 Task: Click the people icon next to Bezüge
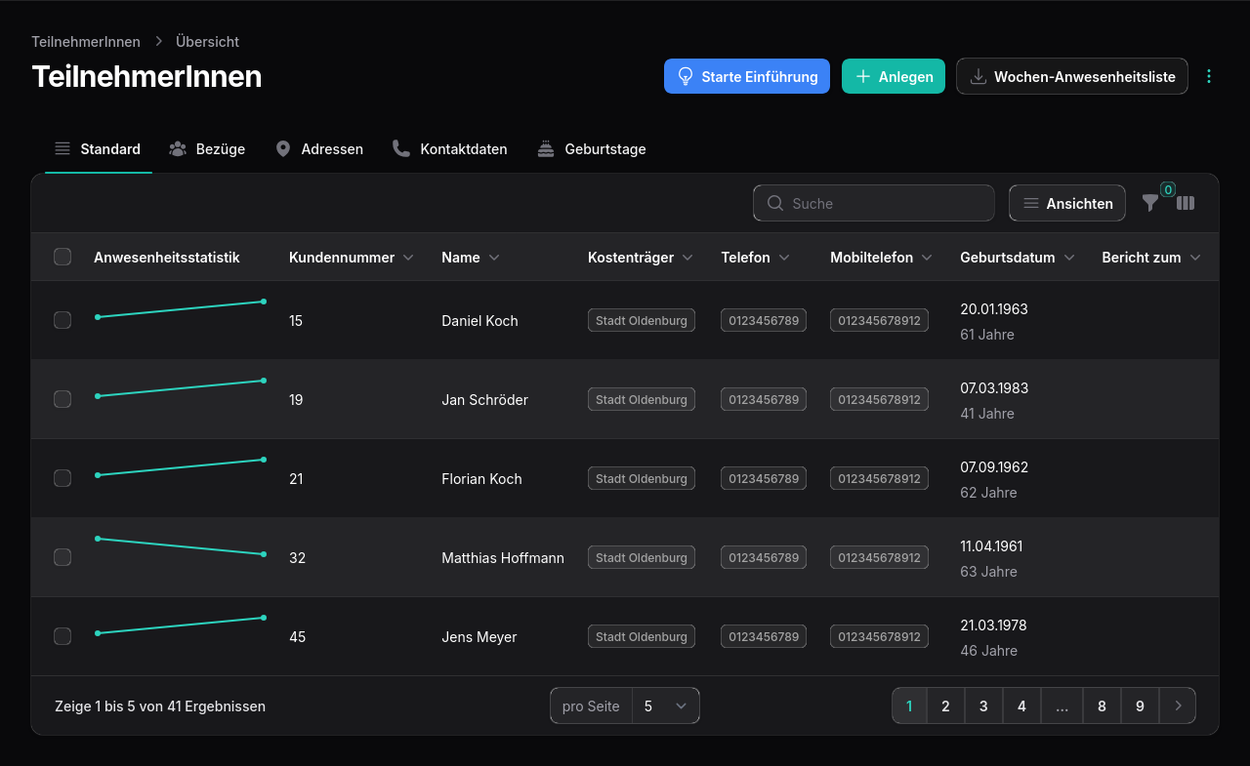[x=178, y=148]
